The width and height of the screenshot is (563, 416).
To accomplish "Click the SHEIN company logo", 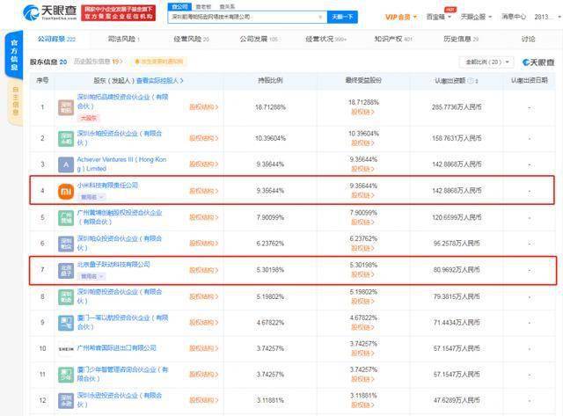I will 67,350.
